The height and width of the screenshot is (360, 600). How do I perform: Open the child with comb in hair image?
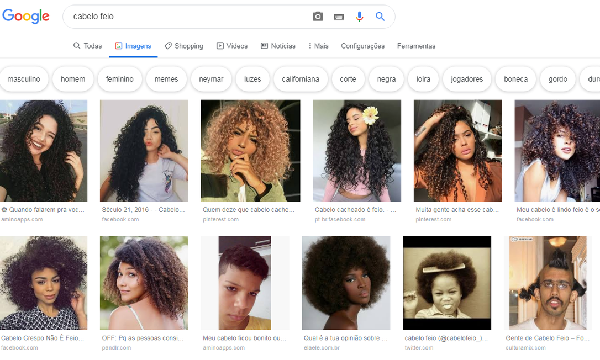pos(446,283)
